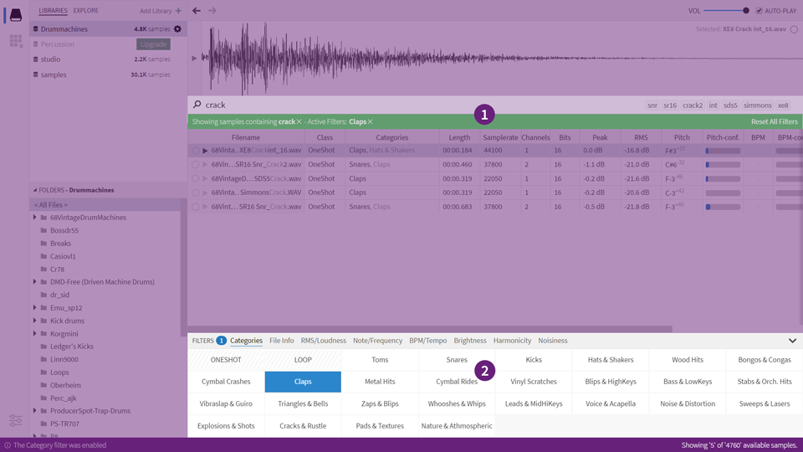Screen dimensions: 803x452
Task: Click Reset All Filters
Action: tap(774, 122)
